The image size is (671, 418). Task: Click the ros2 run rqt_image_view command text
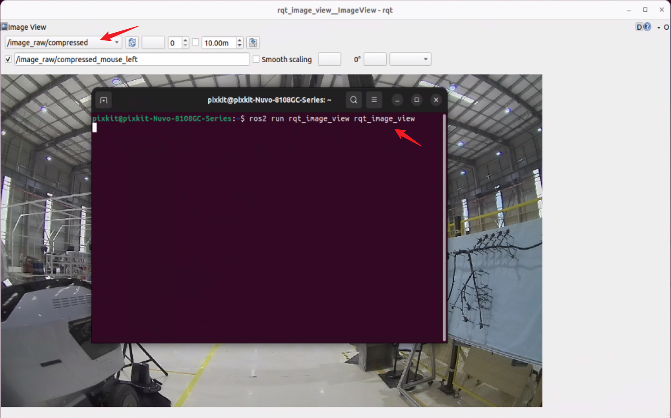point(332,119)
